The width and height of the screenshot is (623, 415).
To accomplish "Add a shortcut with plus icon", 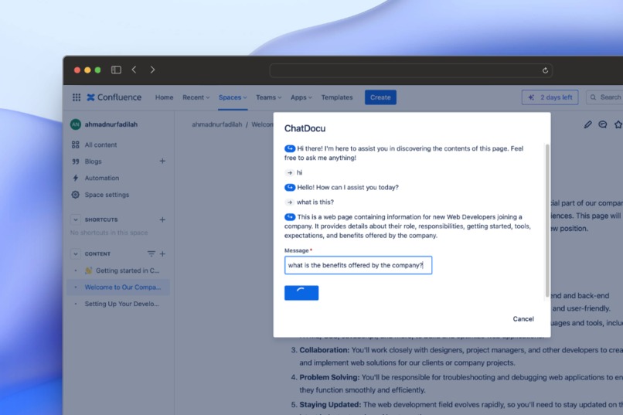I will (162, 219).
